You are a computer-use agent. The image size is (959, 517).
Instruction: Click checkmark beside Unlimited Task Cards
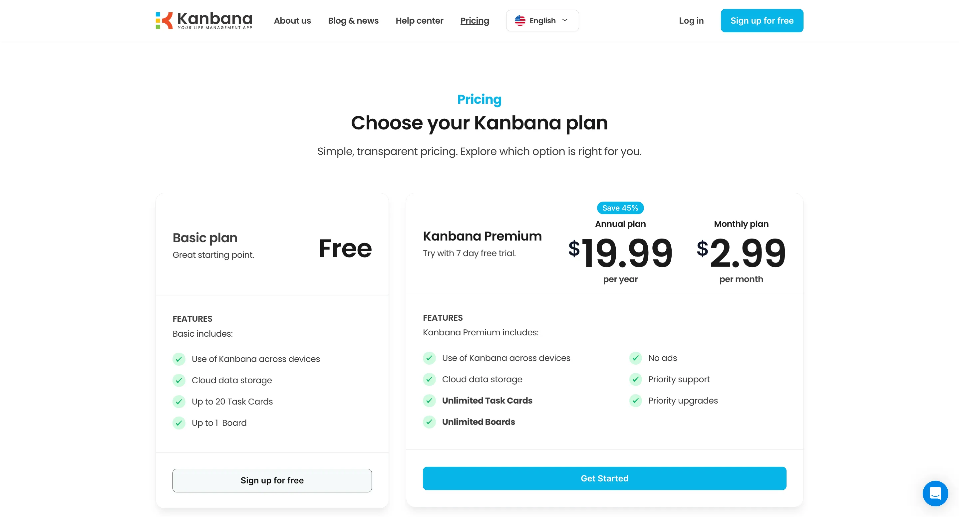[x=429, y=400]
